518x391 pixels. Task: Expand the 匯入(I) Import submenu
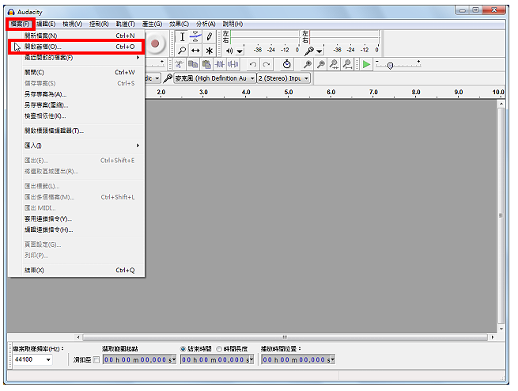(x=76, y=146)
